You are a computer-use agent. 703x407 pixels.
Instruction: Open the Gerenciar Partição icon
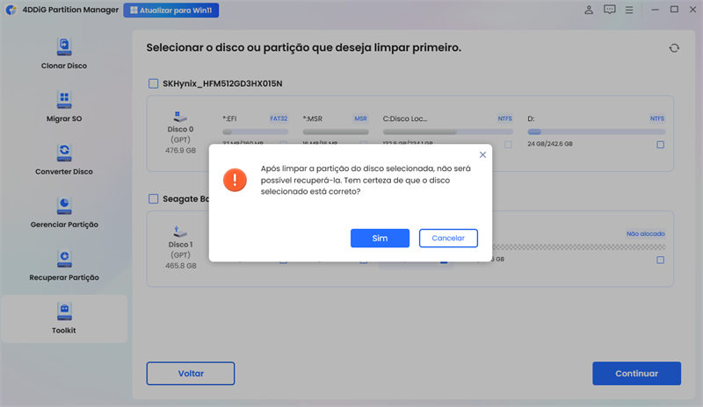(64, 204)
